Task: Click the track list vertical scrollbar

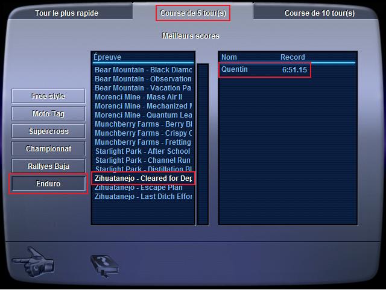Action: point(203,145)
